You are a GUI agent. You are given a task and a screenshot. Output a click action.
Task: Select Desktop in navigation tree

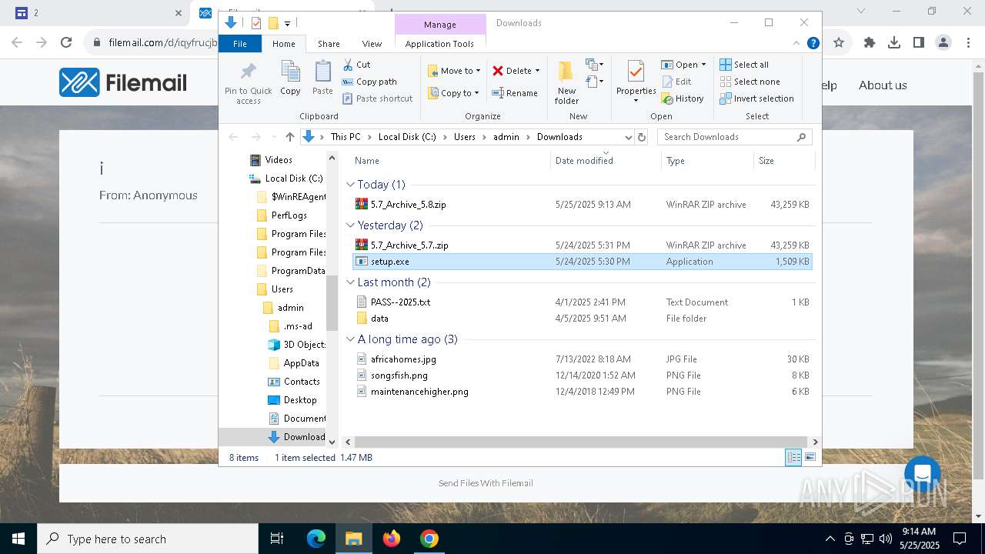click(x=299, y=400)
